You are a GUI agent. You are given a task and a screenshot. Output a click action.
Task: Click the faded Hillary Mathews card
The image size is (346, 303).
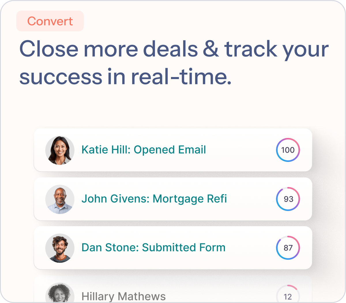pyautogui.click(x=173, y=289)
